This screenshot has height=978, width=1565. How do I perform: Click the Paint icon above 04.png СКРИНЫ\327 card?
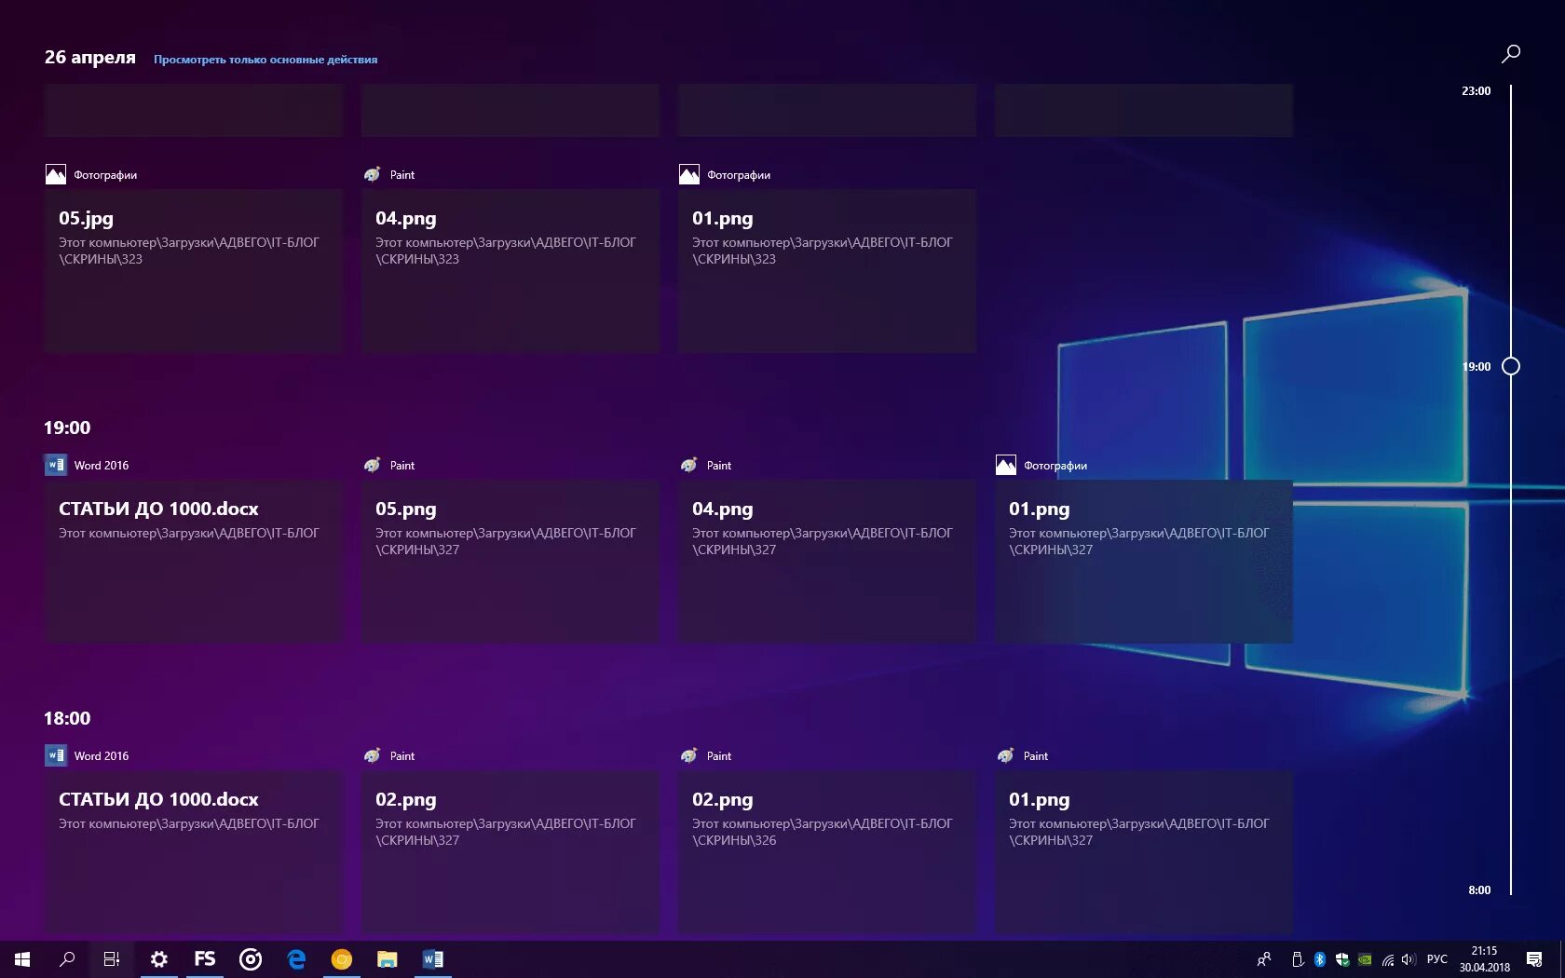coord(689,465)
